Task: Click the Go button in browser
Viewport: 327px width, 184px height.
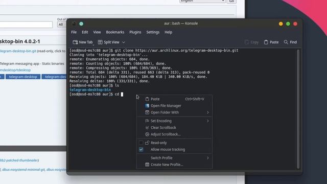Action: (231, 1)
